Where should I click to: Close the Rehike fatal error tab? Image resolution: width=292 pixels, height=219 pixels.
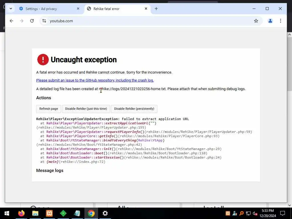coord(146,9)
